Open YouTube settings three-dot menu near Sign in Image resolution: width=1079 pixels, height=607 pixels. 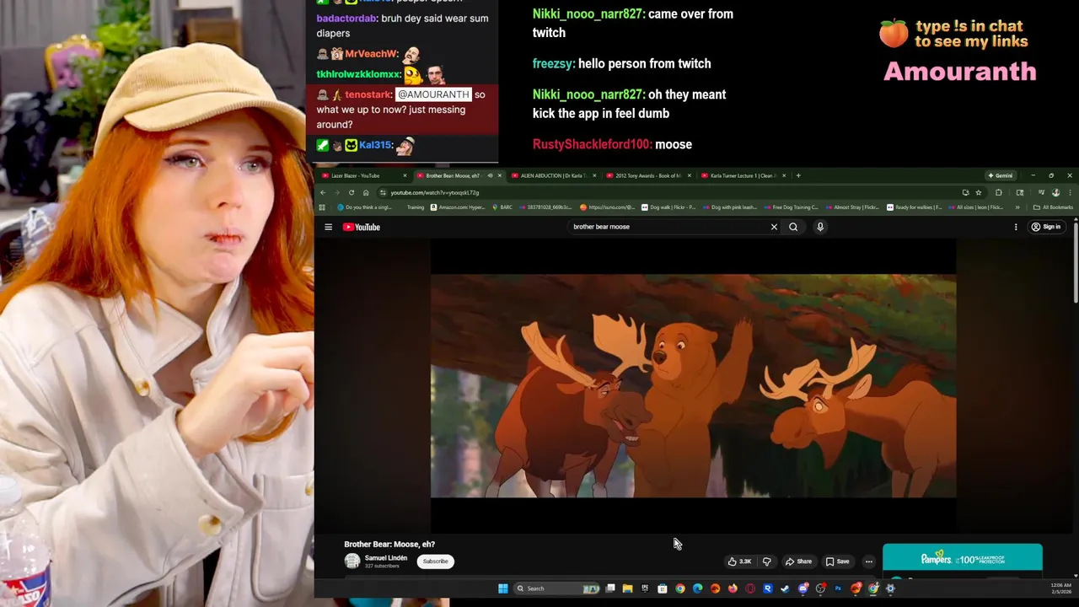coord(1016,227)
